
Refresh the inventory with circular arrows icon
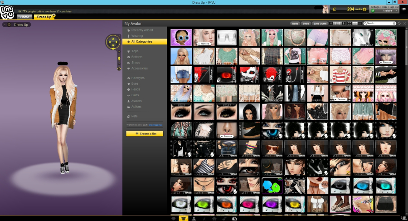pos(399,23)
